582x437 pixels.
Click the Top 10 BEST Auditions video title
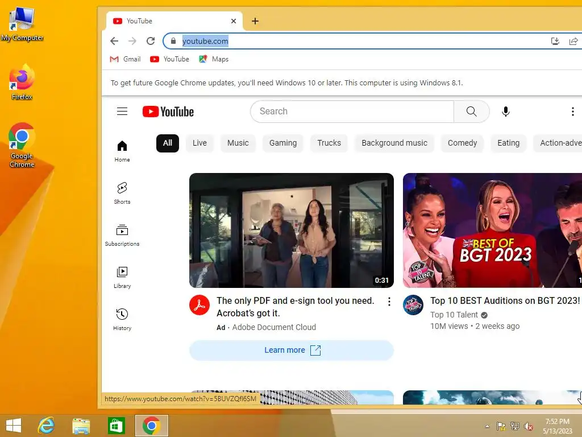(505, 300)
